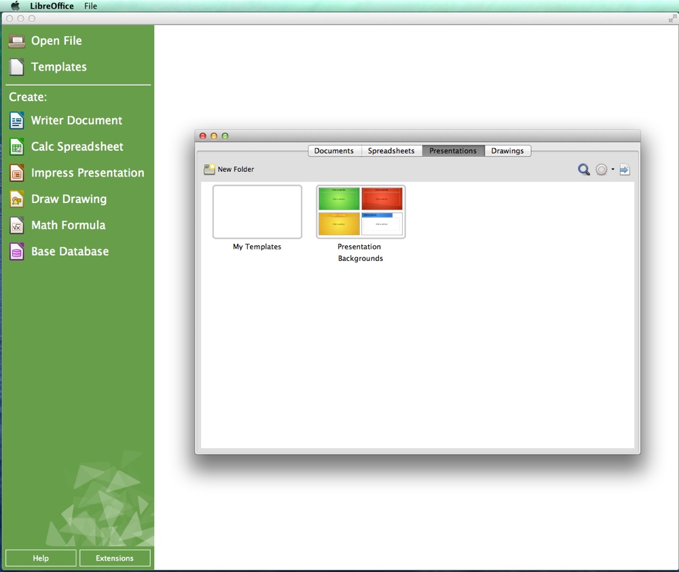The height and width of the screenshot is (572, 679).
Task: Click the Templates page icon
Action: pyautogui.click(x=16, y=67)
